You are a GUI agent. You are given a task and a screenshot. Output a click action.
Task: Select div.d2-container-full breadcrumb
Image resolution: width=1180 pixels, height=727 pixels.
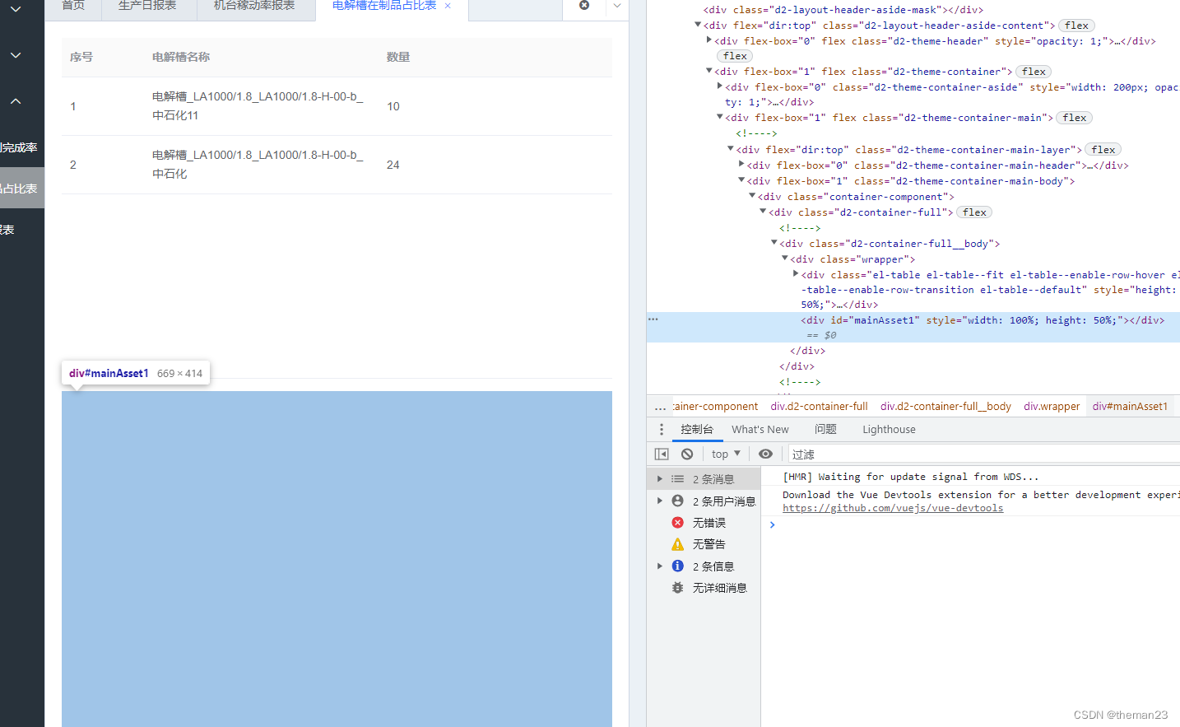pyautogui.click(x=819, y=407)
